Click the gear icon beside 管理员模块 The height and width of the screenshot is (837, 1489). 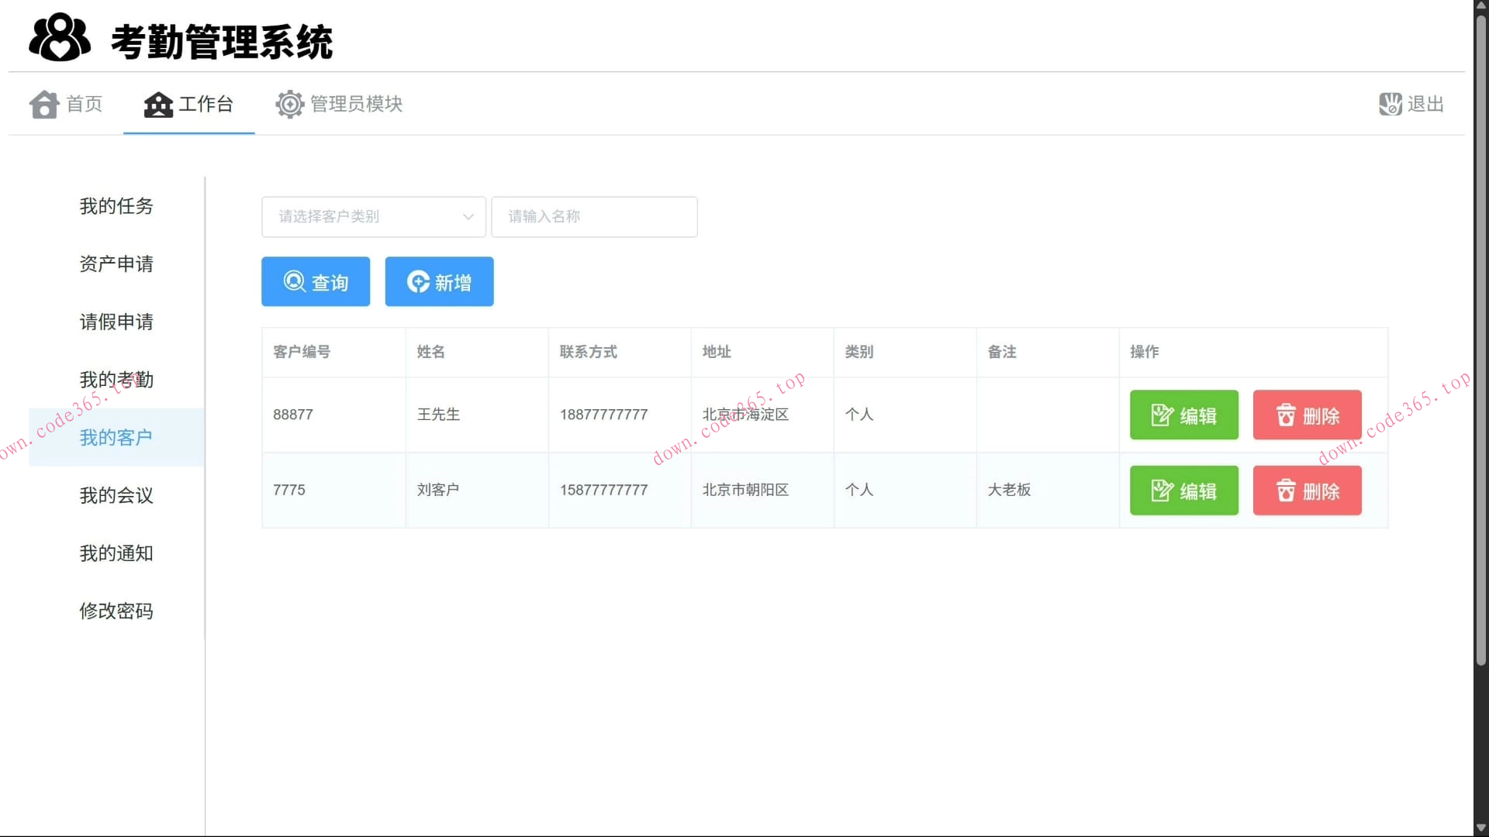tap(289, 104)
